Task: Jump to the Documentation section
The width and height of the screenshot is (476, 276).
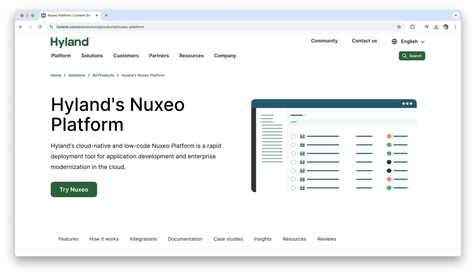Action: [x=185, y=239]
